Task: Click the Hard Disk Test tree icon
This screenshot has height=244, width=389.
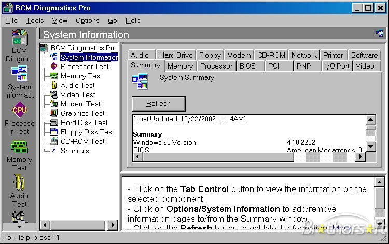Action: 54,123
